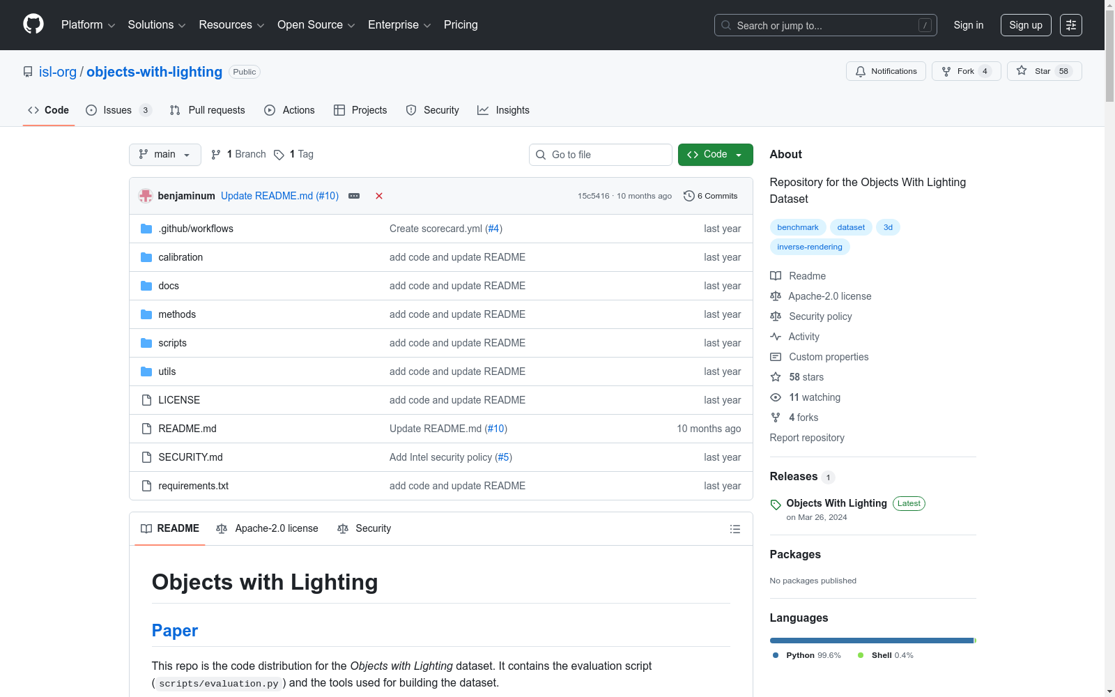Open the 1 Branch link
1115x697 pixels.
coord(238,155)
